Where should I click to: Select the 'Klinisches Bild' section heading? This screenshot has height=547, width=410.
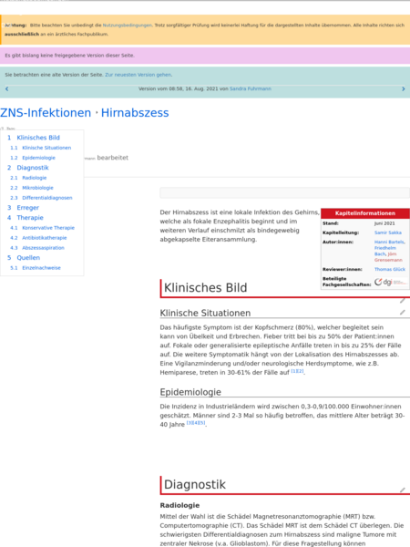(205, 288)
